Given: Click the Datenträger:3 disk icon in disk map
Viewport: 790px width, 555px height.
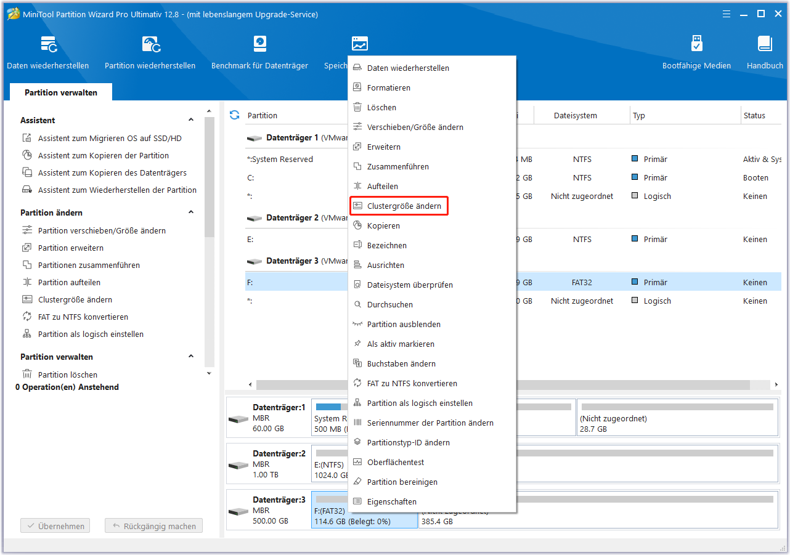Looking at the screenshot, I should coord(238,512).
